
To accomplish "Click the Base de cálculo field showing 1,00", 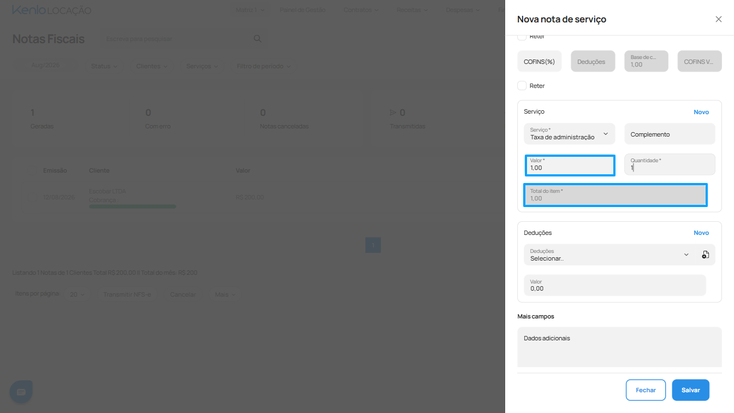I will [647, 61].
